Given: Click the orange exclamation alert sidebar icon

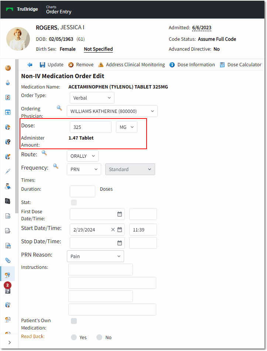Looking at the screenshot, I should point(8,68).
